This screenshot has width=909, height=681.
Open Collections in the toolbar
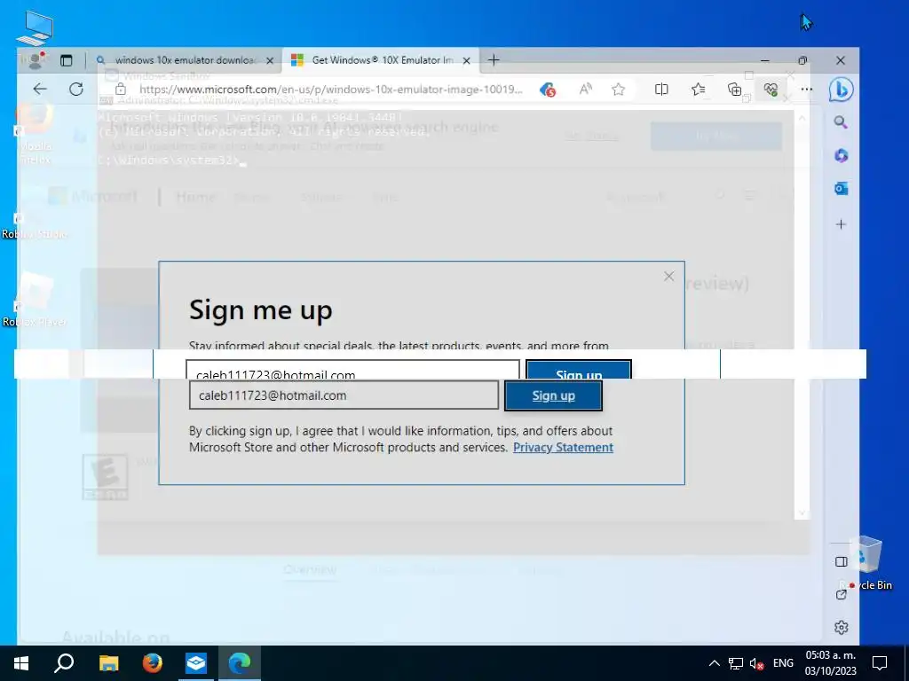734,90
